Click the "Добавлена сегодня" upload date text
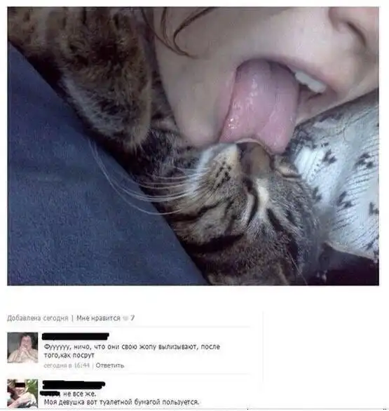Image resolution: width=389 pixels, height=411 pixels. point(37,318)
